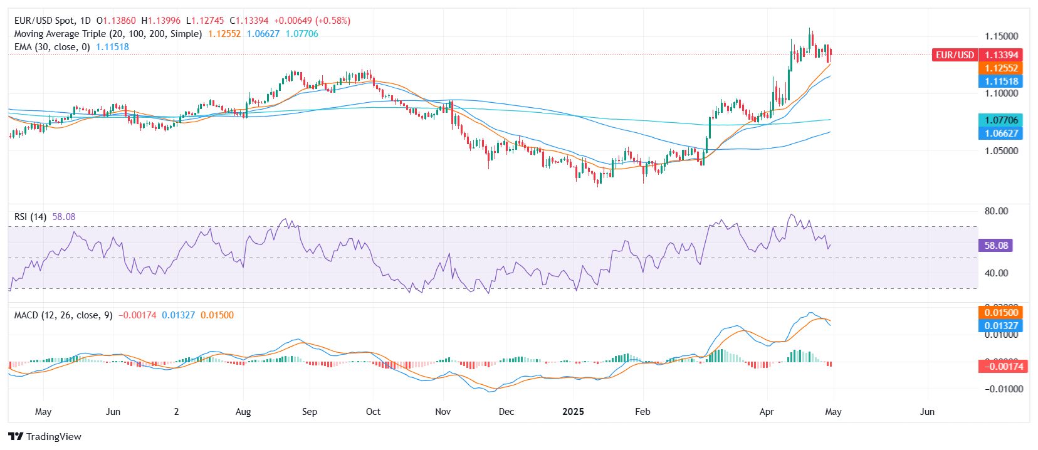Select the orange 0.01500 MACD signal tag
Viewport: 1038px width, 450px height.
(x=1001, y=313)
